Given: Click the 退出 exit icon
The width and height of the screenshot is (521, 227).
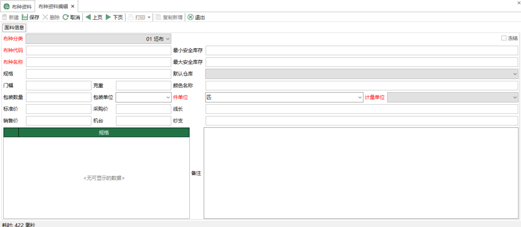Looking at the screenshot, I should tap(191, 17).
